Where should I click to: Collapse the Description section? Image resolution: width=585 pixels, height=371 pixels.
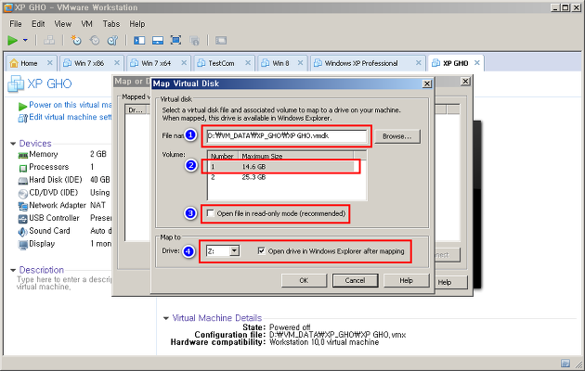tap(13, 270)
